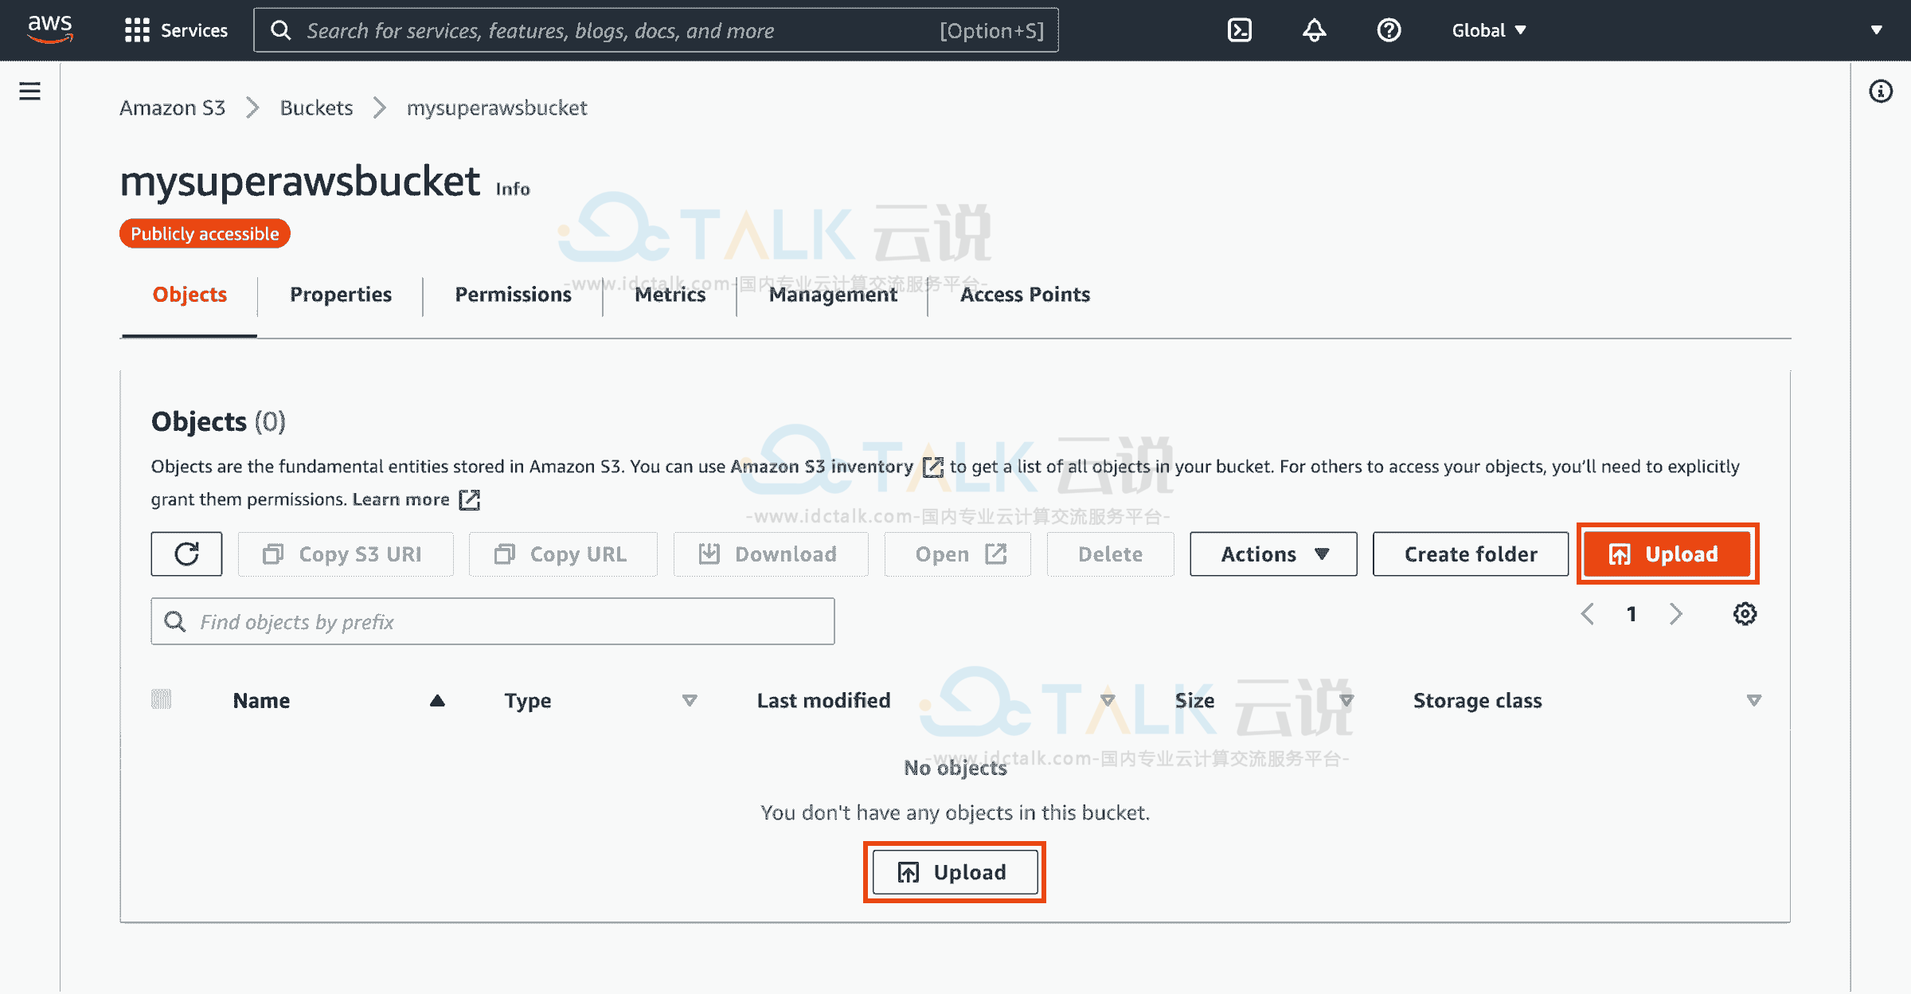Expand the account menu arrow at far right
The height and width of the screenshot is (994, 1911).
(x=1876, y=30)
